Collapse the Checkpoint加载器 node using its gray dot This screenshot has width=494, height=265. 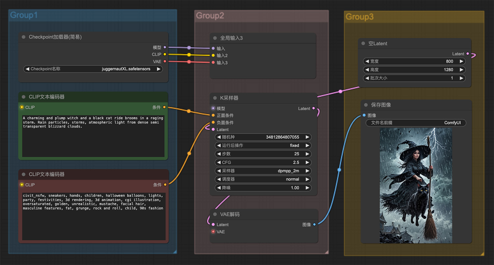[24, 37]
